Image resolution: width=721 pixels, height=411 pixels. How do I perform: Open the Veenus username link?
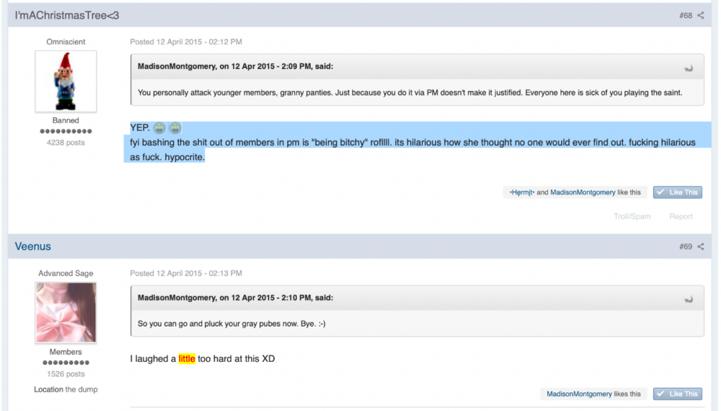pyautogui.click(x=32, y=247)
